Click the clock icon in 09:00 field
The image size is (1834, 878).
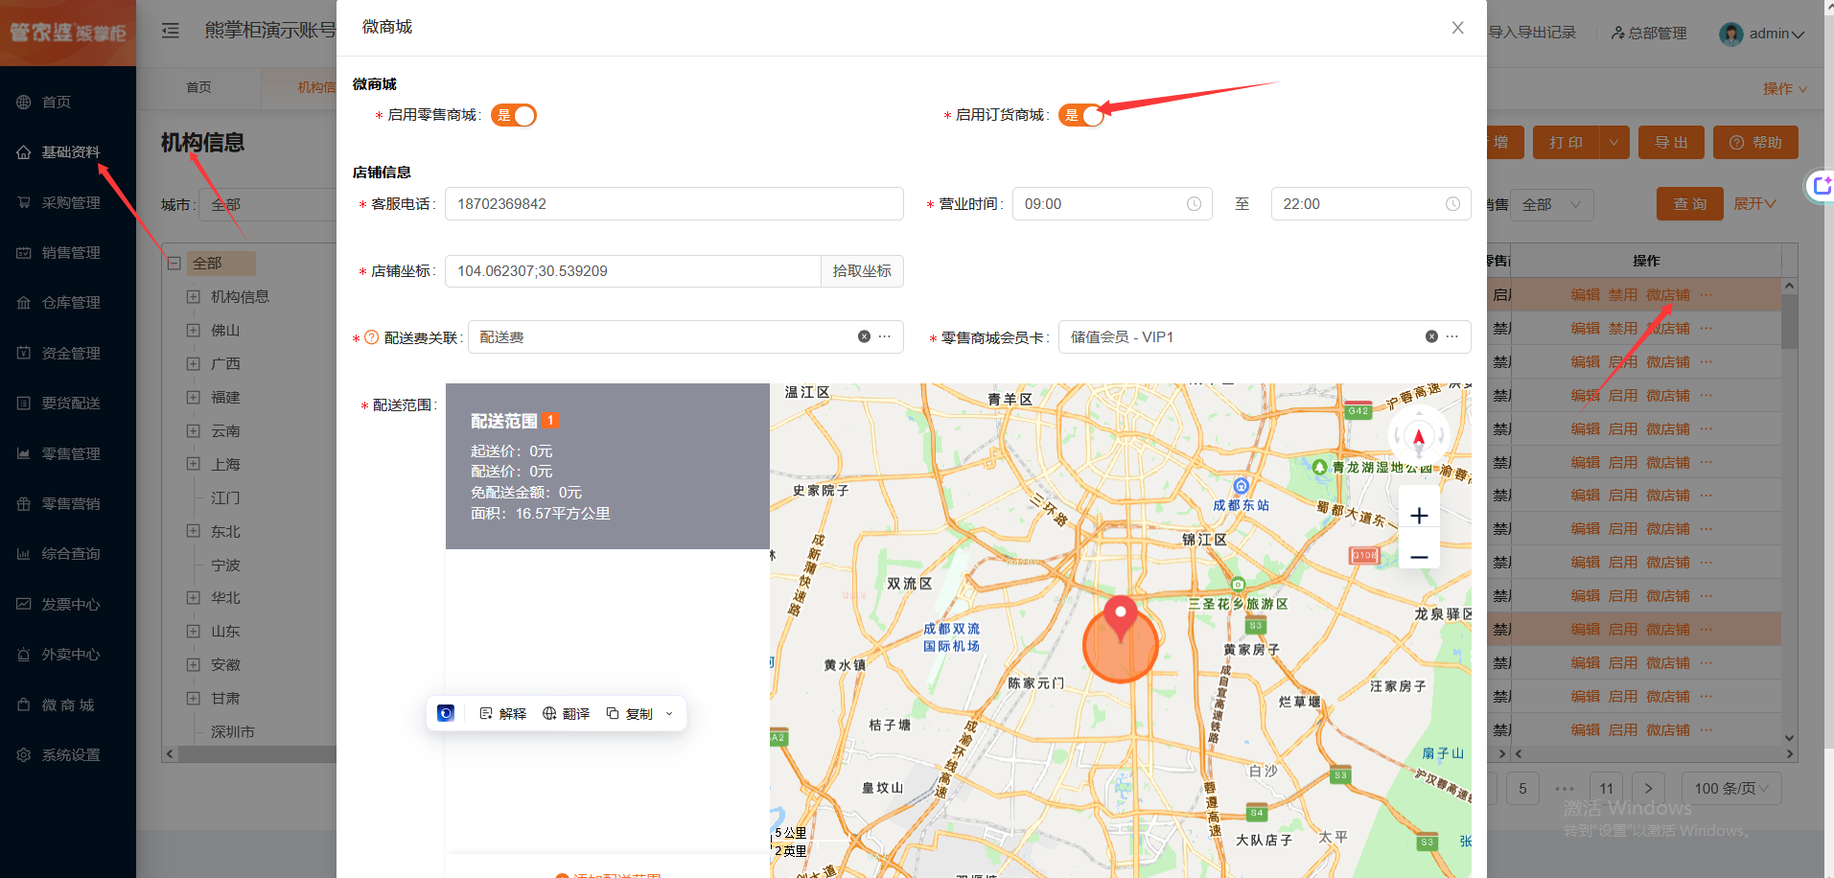click(1194, 204)
